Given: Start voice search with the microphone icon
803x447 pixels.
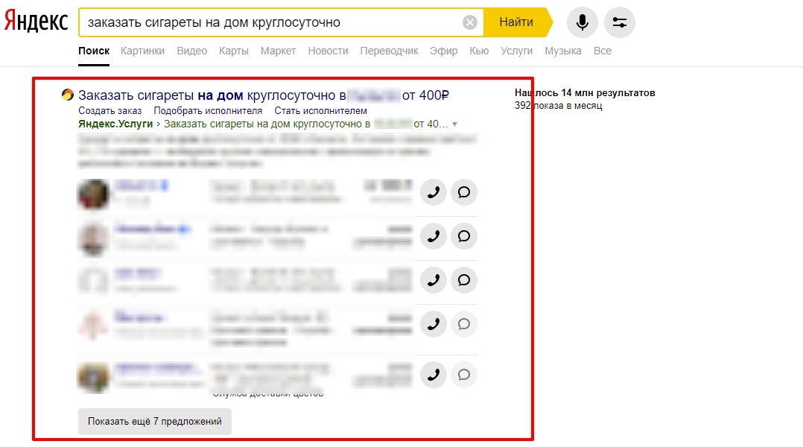Looking at the screenshot, I should 582,22.
